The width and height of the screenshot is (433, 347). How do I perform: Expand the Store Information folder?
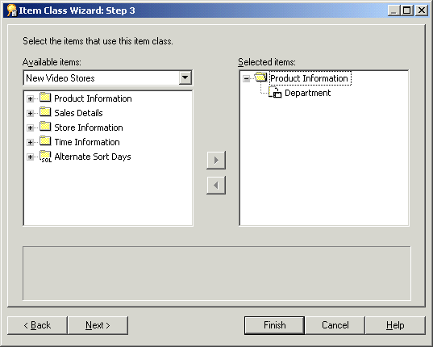30,128
